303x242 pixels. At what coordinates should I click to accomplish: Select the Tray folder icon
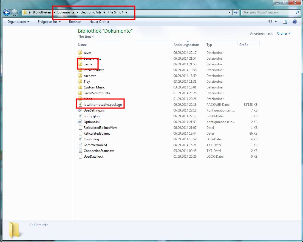tap(80, 82)
